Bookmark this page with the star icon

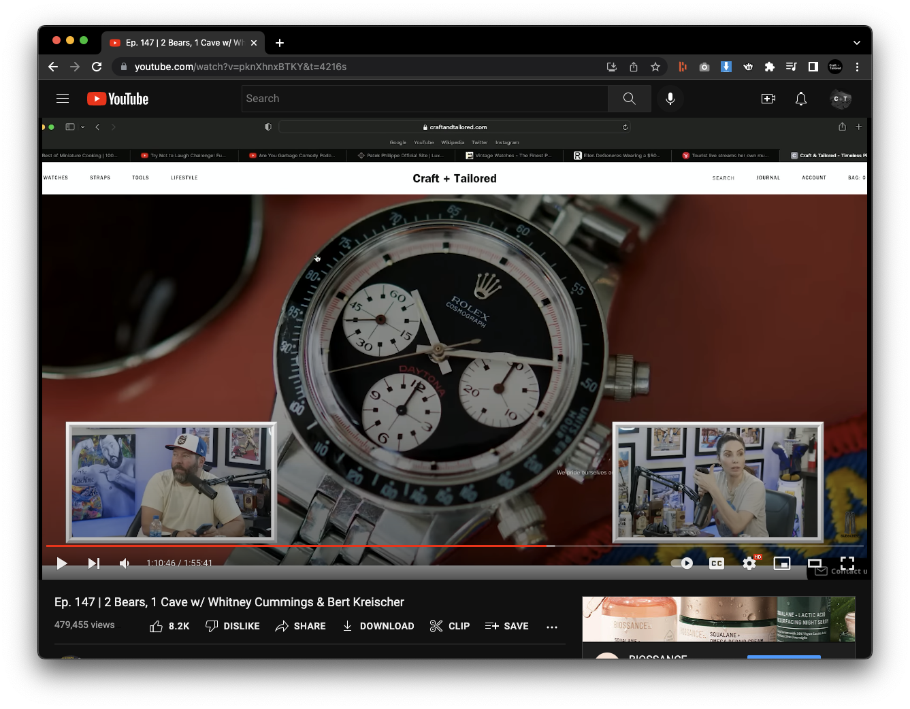[655, 67]
